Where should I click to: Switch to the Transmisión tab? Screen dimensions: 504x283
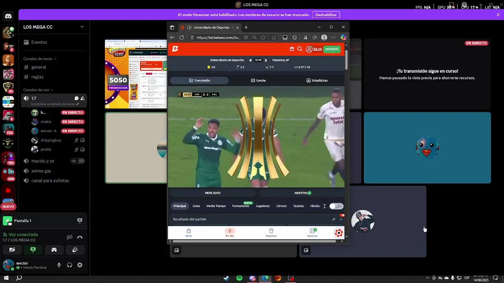(x=199, y=80)
